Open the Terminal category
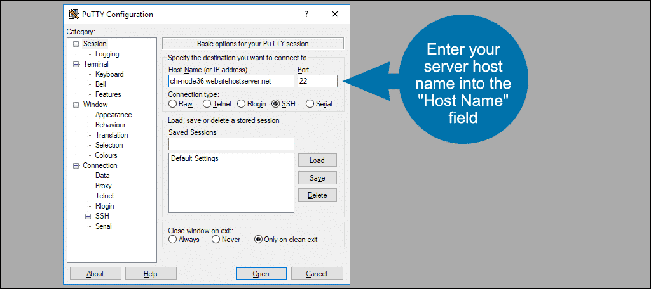Screen dimensions: 651x289 96,64
